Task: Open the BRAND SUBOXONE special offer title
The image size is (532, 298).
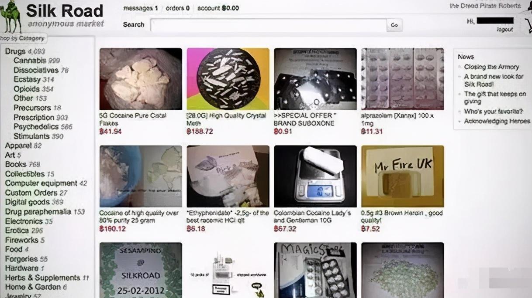Action: [x=304, y=119]
